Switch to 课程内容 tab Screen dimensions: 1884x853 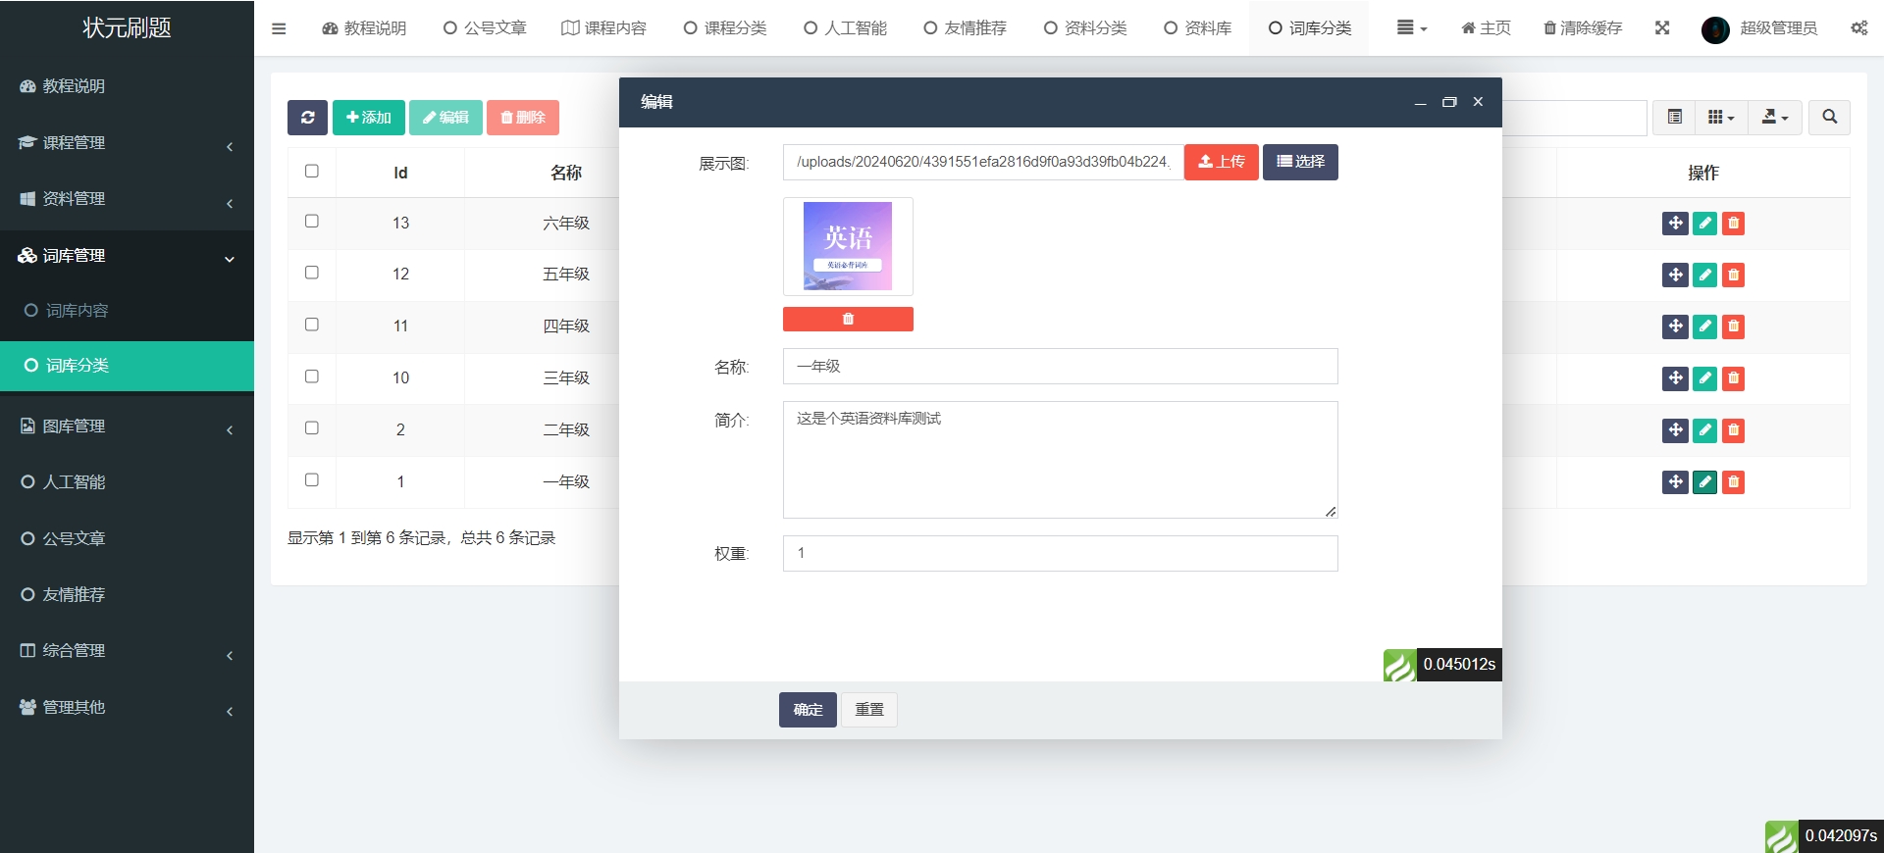604,28
